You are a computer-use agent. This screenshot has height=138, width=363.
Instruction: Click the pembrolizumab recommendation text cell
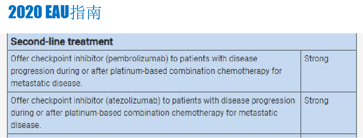[x=154, y=71]
